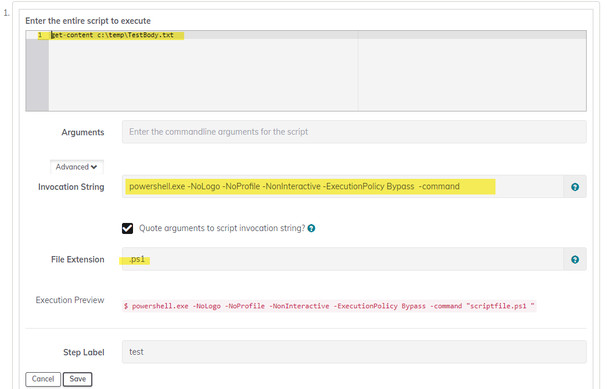Open the File Extension help icon
This screenshot has width=607, height=389.
click(x=574, y=259)
